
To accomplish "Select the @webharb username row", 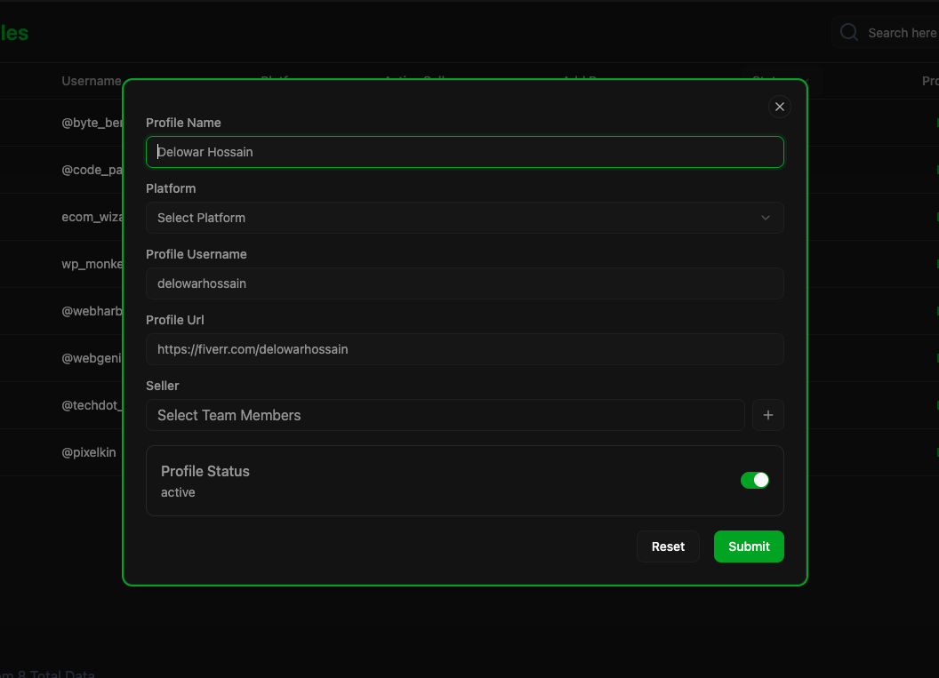I will 92,311.
